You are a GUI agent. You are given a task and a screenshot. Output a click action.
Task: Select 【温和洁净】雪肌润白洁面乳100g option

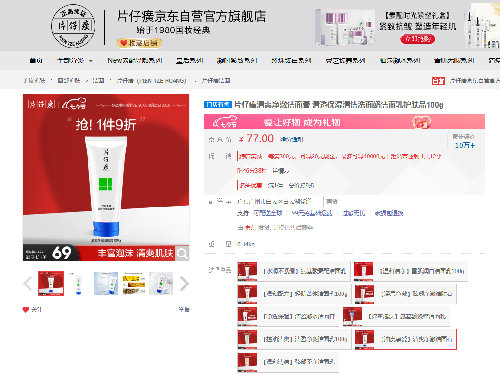(411, 271)
